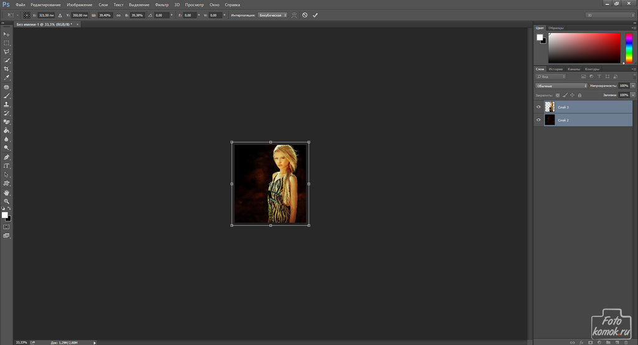This screenshot has width=638, height=345.
Task: Click the X position input field
Action: (x=45, y=14)
